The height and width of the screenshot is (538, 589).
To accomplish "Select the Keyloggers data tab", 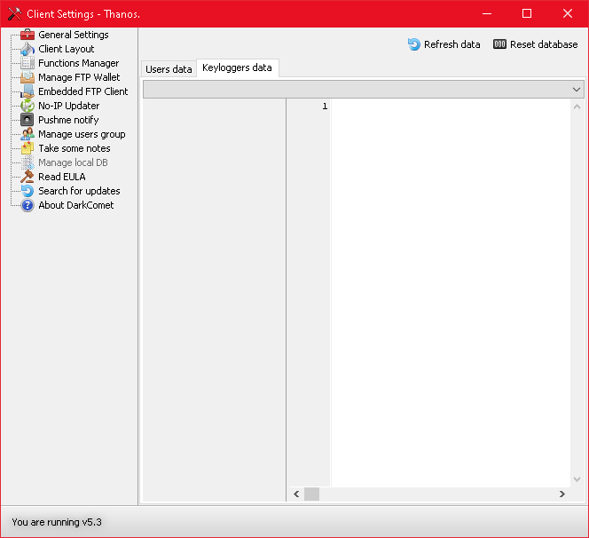I will coord(237,68).
